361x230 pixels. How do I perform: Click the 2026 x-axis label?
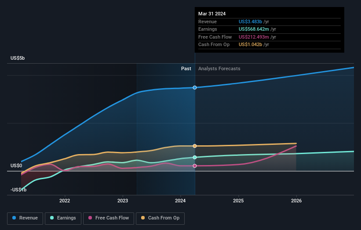(296, 201)
